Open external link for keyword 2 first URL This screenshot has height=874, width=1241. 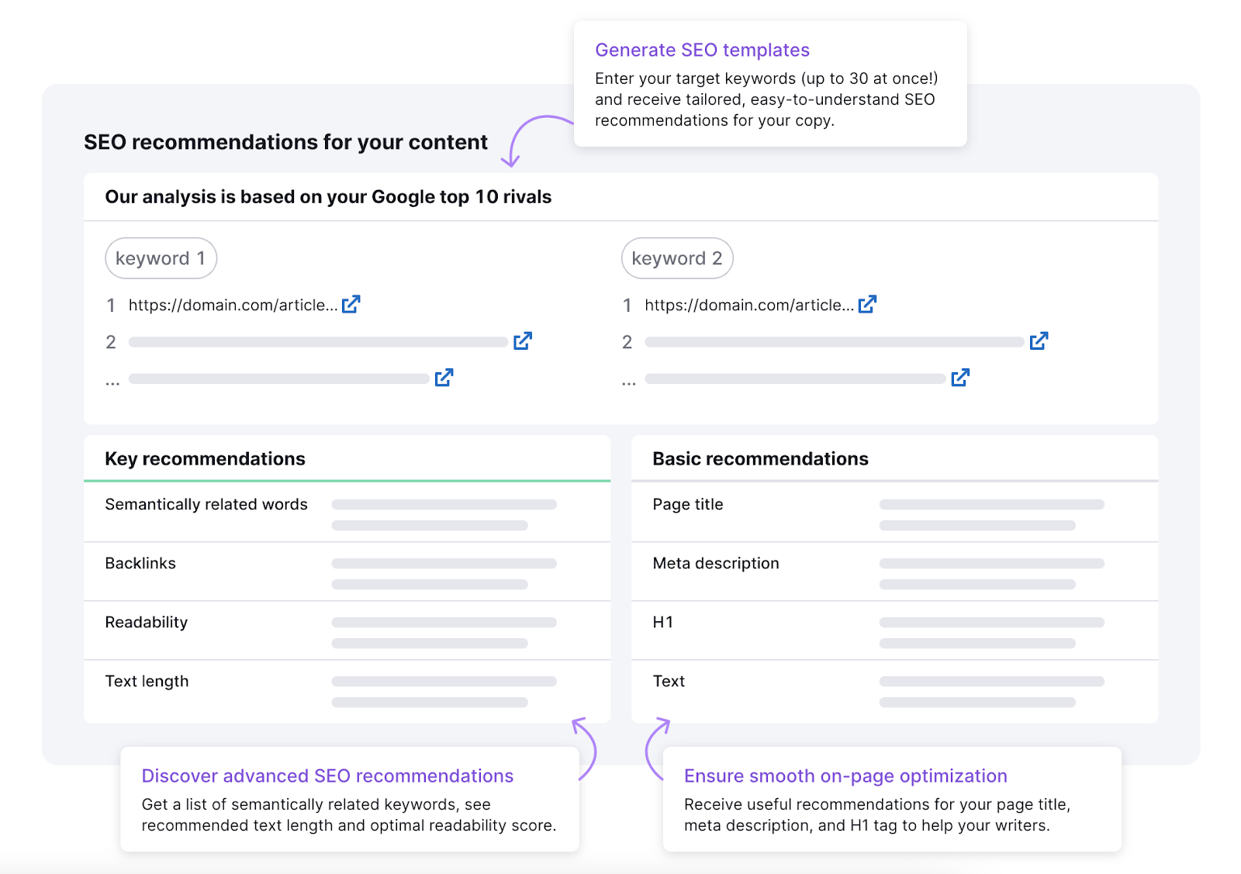867,304
